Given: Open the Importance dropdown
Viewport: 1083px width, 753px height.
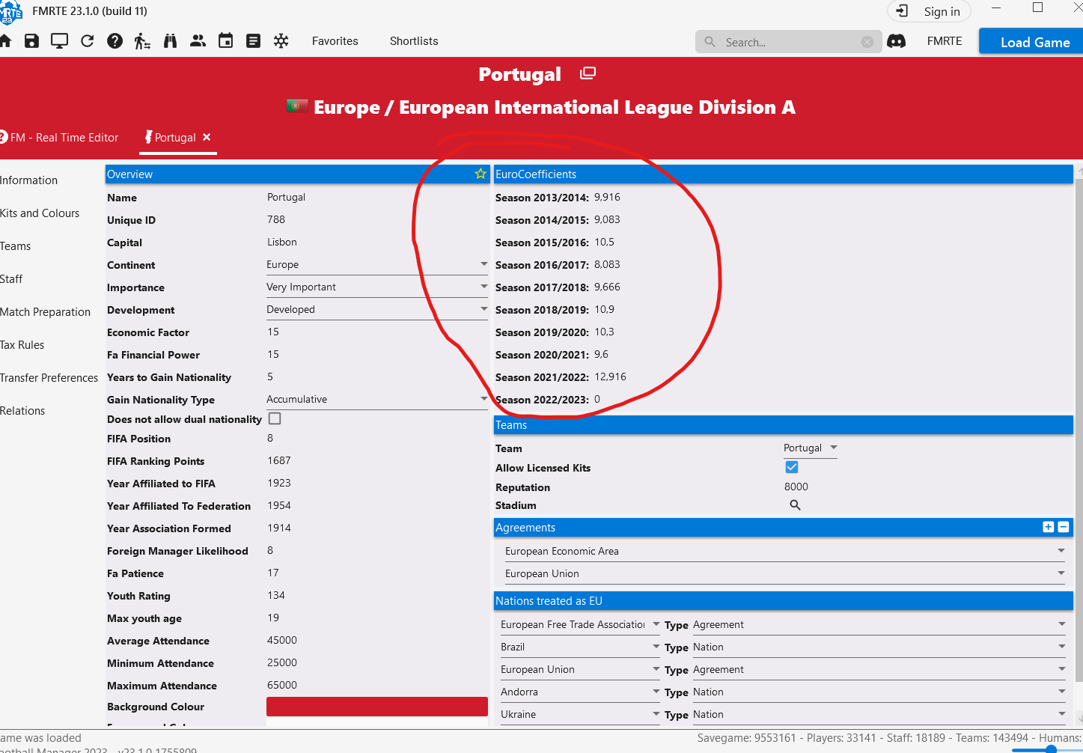Looking at the screenshot, I should tap(377, 287).
